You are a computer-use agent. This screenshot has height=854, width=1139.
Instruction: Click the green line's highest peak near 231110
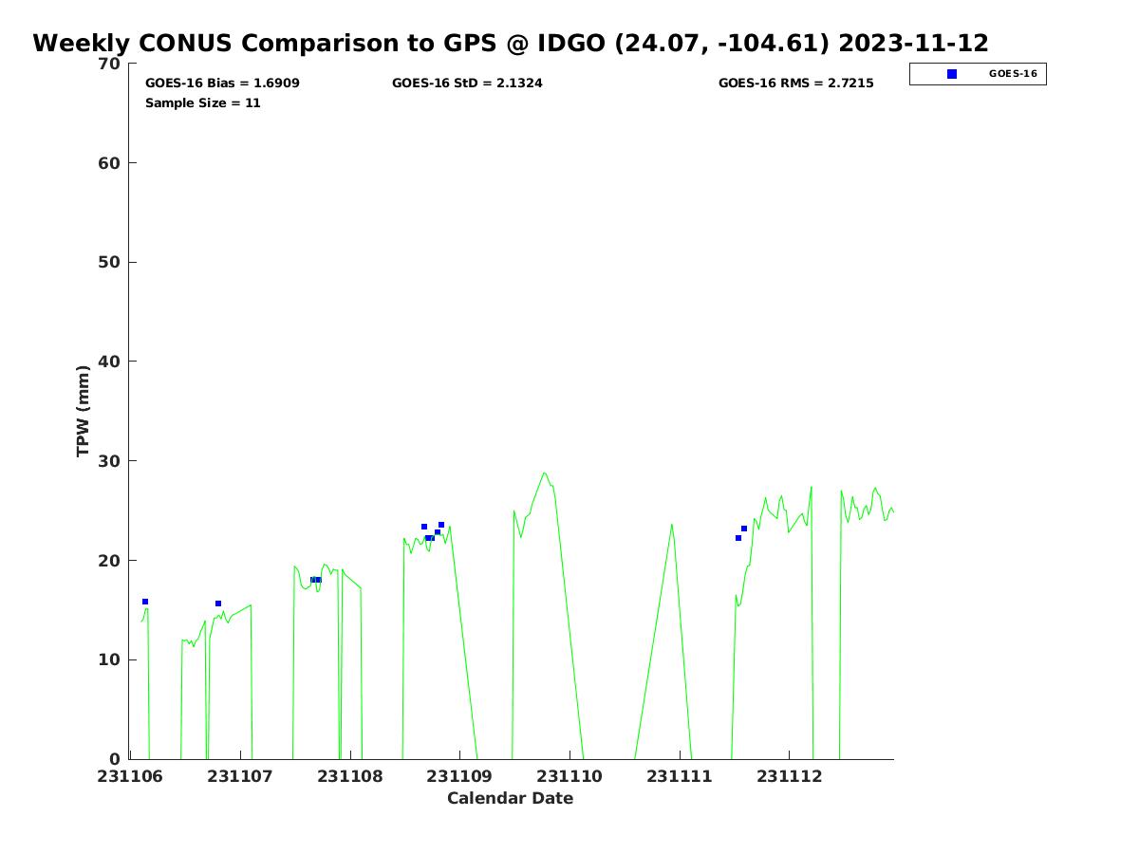coord(544,473)
